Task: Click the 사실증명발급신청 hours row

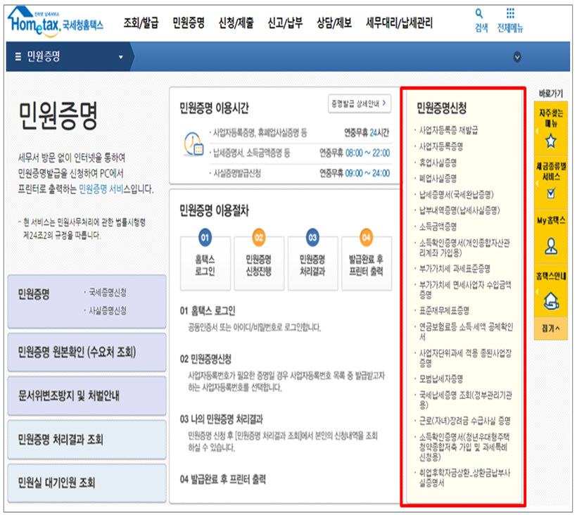Action: pos(300,173)
